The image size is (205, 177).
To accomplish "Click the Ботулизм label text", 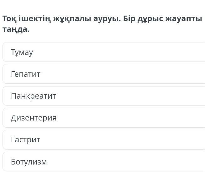I will (x=29, y=162).
